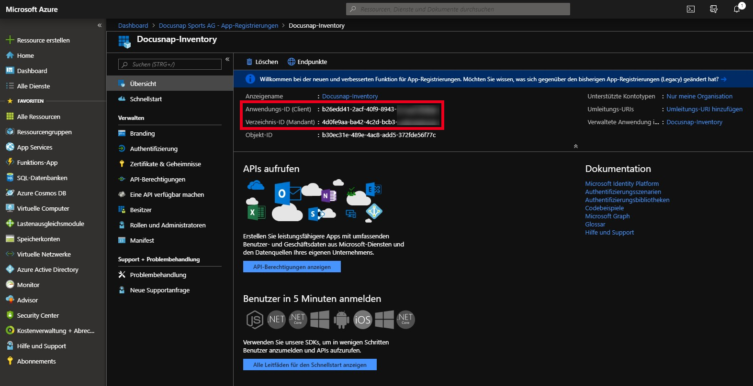Collapse the essentials section arrow
753x386 pixels.
[x=576, y=146]
